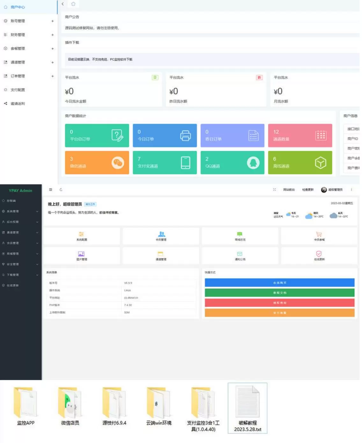
Task: Select 通道管理 menu in YPAY Admin sidebar
Action: pyautogui.click(x=21, y=233)
